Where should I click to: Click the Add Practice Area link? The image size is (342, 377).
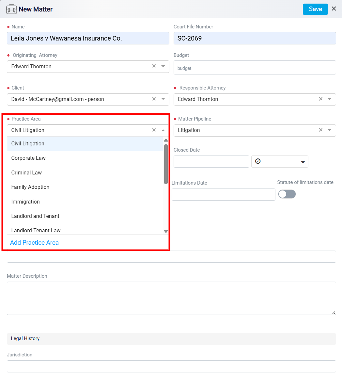click(x=34, y=243)
